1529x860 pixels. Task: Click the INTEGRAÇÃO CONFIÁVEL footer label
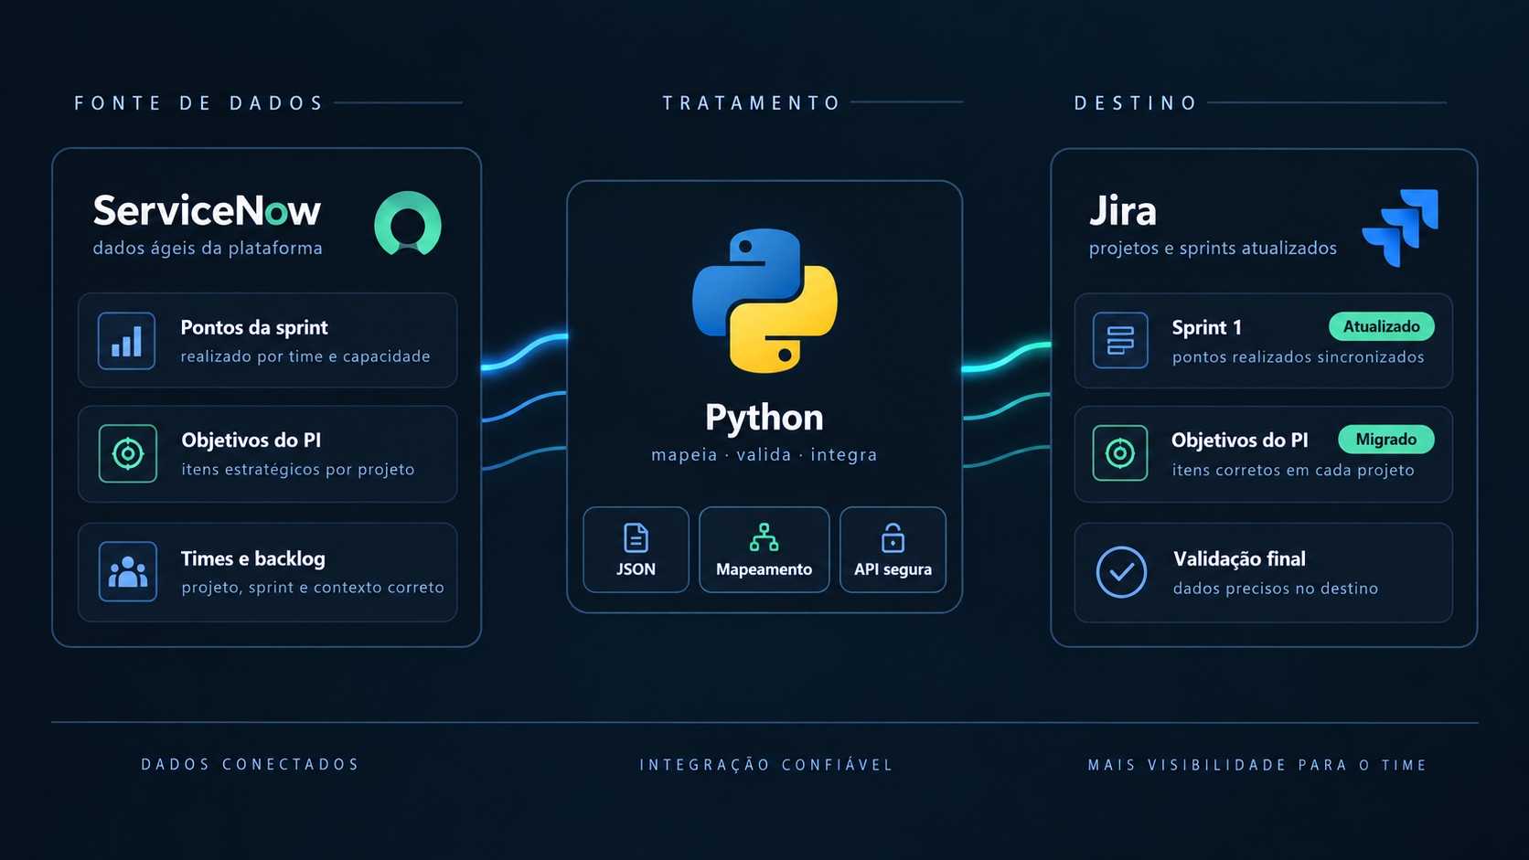click(766, 765)
